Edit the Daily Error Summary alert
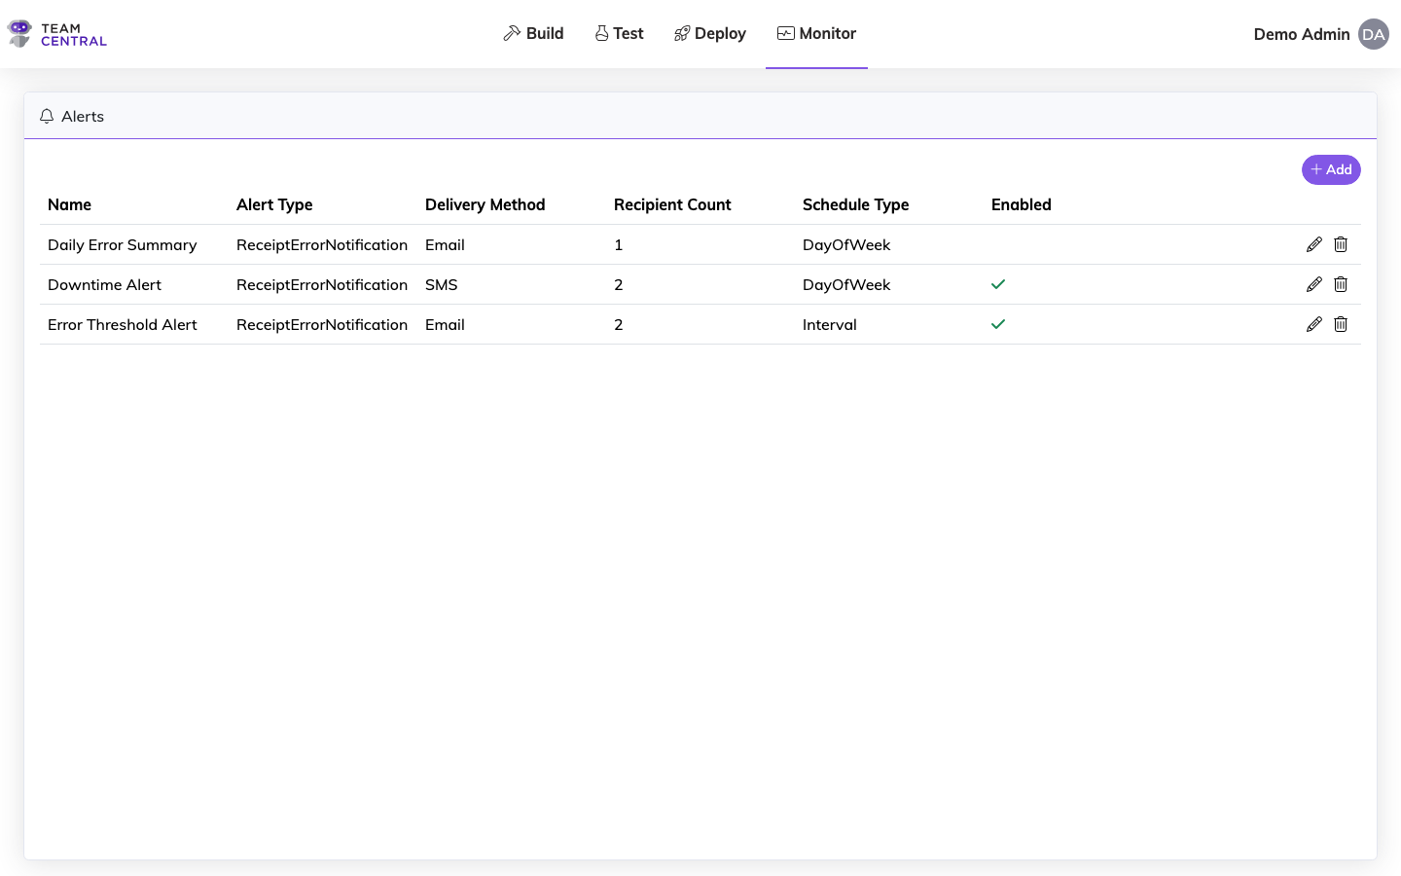The image size is (1401, 876). click(x=1313, y=244)
